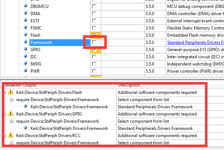Collapse the Drivers:RCC validation entry
The image size is (224, 150).
tap(5, 136)
